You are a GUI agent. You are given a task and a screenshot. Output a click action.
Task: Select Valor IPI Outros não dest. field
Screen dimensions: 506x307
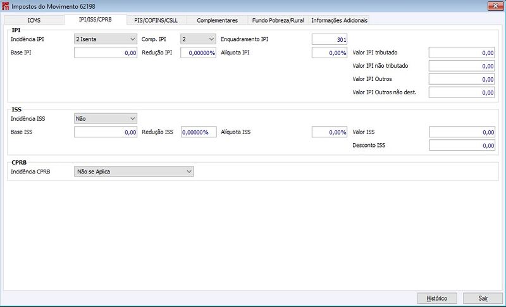tap(462, 92)
